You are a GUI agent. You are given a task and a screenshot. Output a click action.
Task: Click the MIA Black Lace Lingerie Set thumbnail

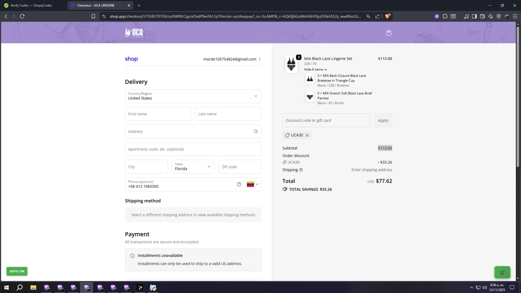coord(291,65)
